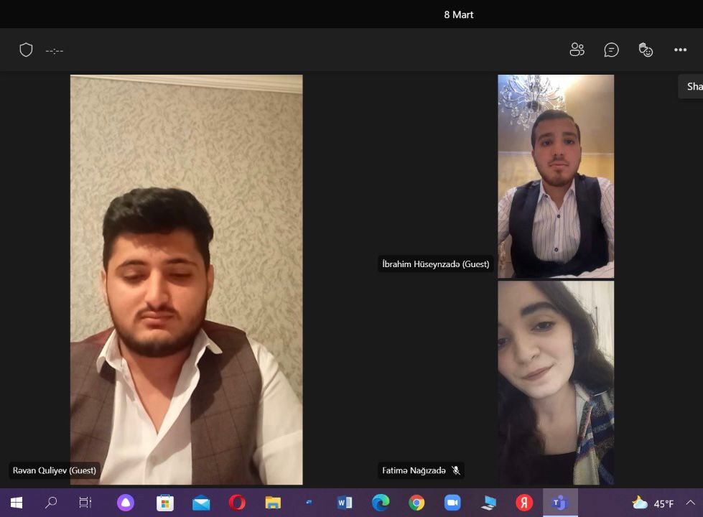This screenshot has width=703, height=517.
Task: Click the meeting timer display
Action: point(55,51)
